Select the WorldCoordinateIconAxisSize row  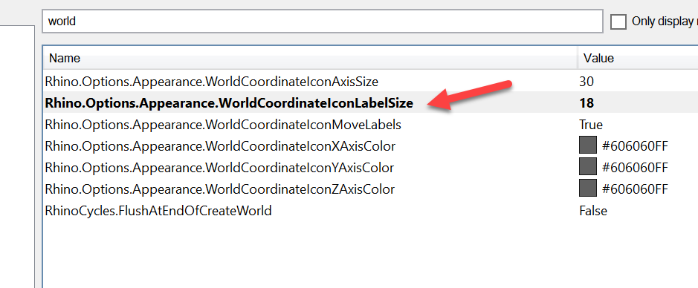pyautogui.click(x=370, y=82)
